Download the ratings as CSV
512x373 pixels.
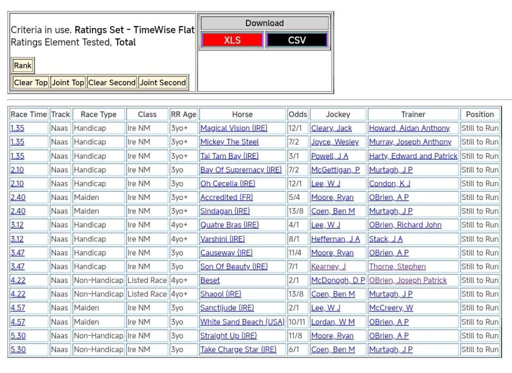296,40
